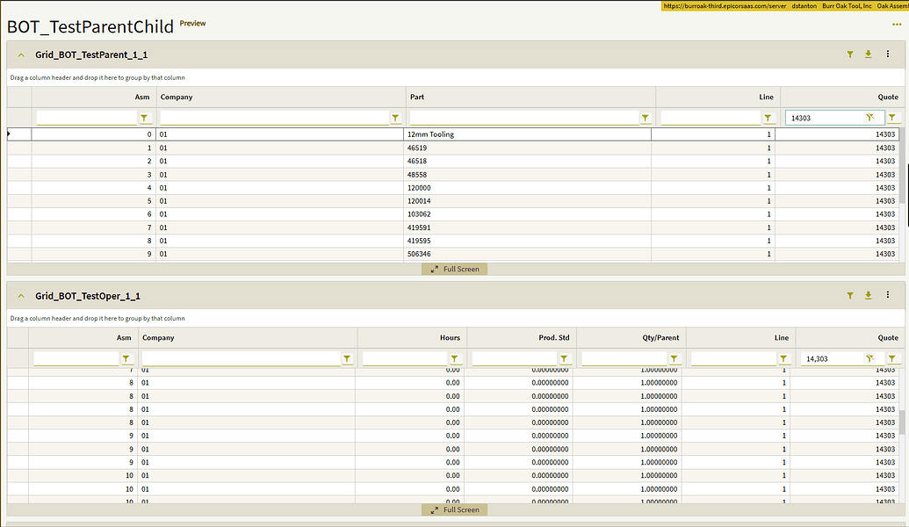Open page-level three-dot menu at top right

[x=896, y=25]
